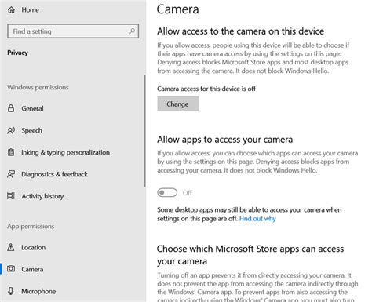The height and width of the screenshot is (302, 372).
Task: Click the Privacy heading text
Action: click(x=17, y=53)
